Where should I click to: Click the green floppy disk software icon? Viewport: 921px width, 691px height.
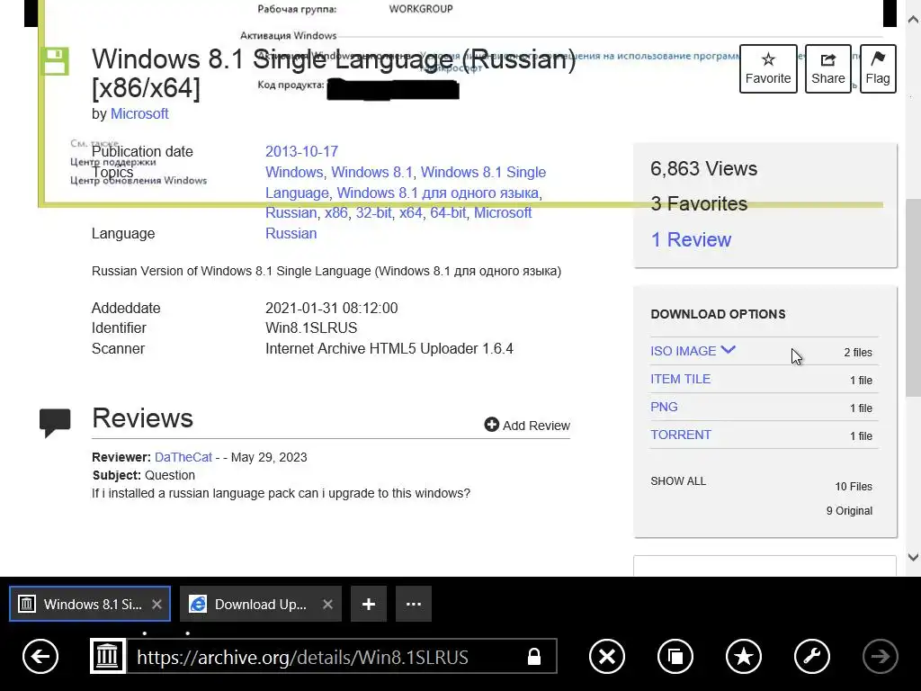(x=54, y=61)
